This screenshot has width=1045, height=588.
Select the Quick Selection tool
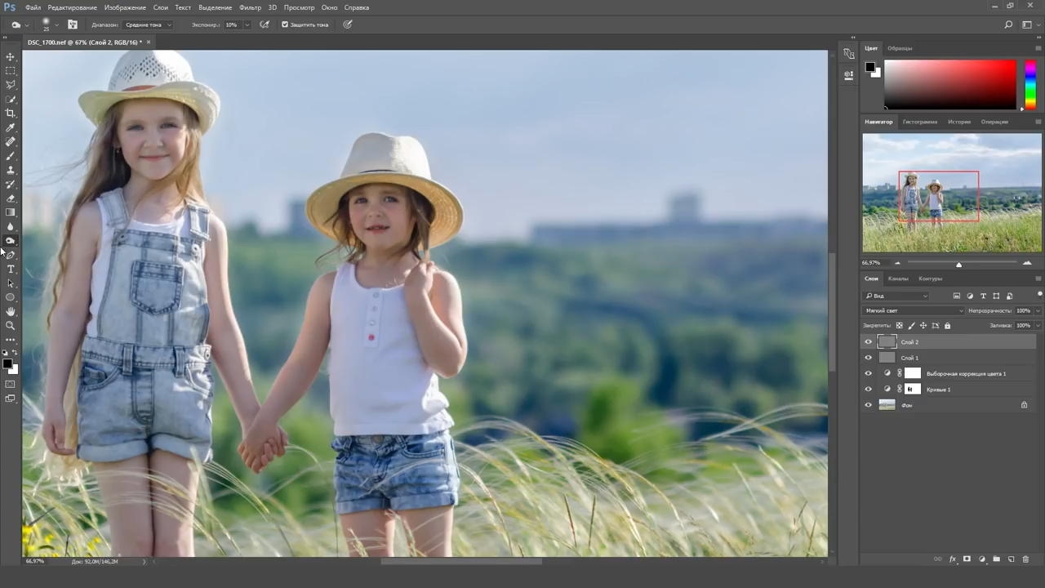coord(11,99)
